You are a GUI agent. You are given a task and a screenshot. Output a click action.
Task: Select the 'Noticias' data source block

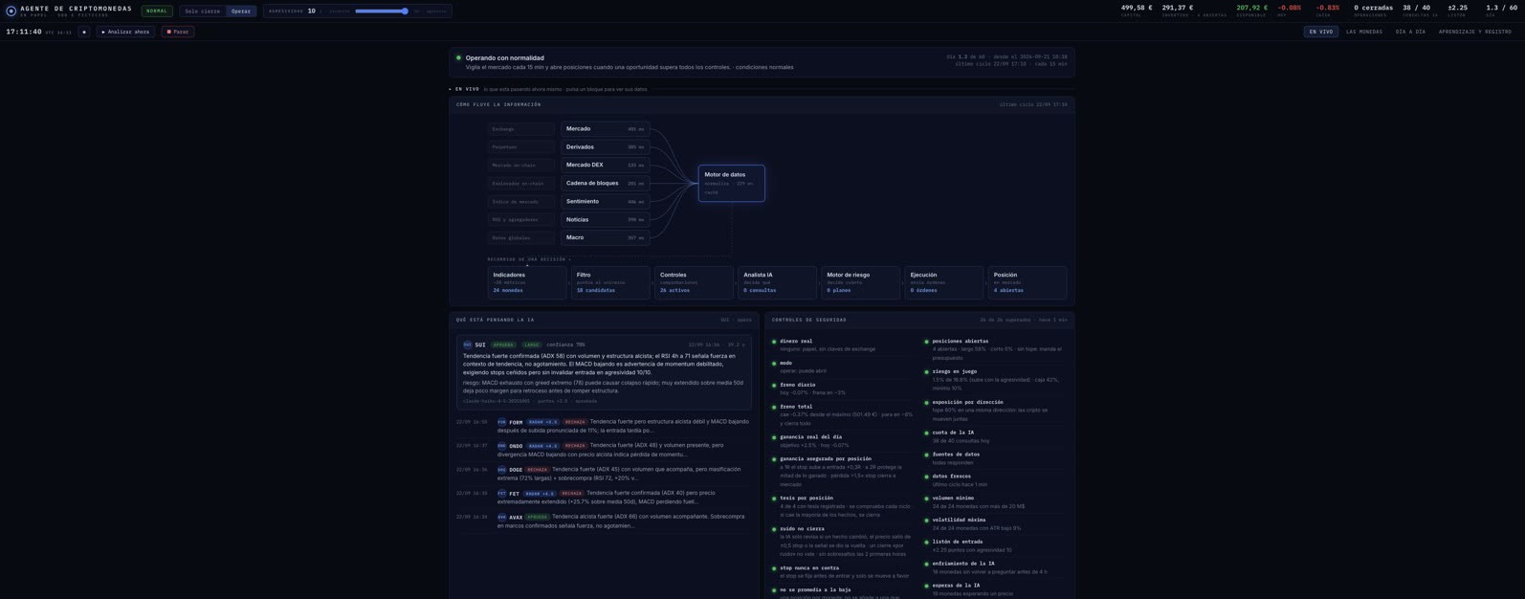pos(606,220)
